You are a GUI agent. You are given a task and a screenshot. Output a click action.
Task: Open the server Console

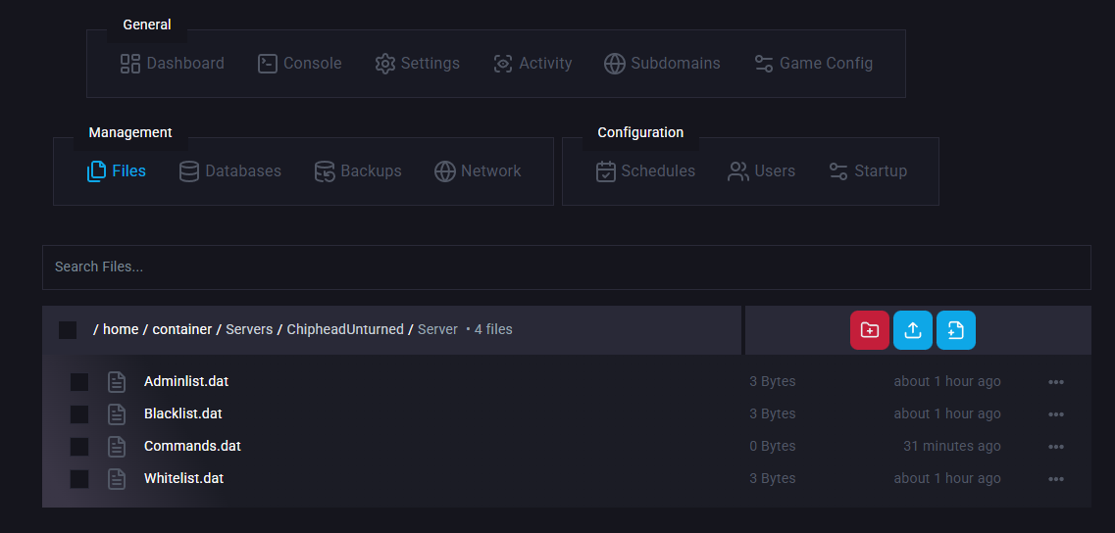pyautogui.click(x=300, y=64)
